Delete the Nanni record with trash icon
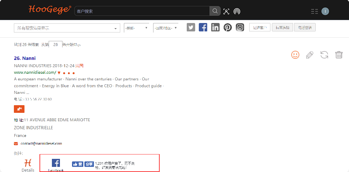This screenshot has height=172, width=349. tap(339, 54)
